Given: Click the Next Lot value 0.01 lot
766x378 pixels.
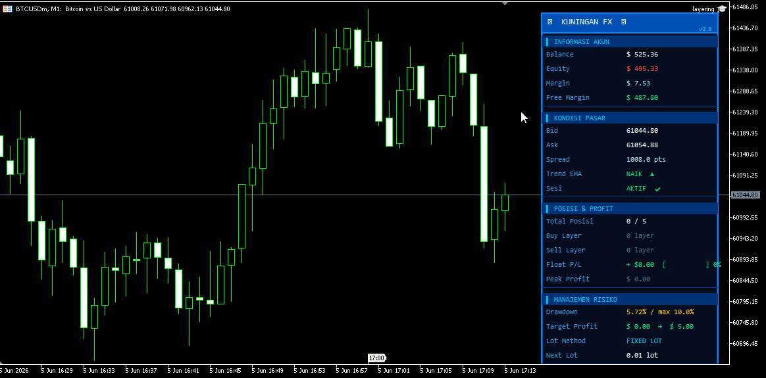Looking at the screenshot, I should 642,356.
